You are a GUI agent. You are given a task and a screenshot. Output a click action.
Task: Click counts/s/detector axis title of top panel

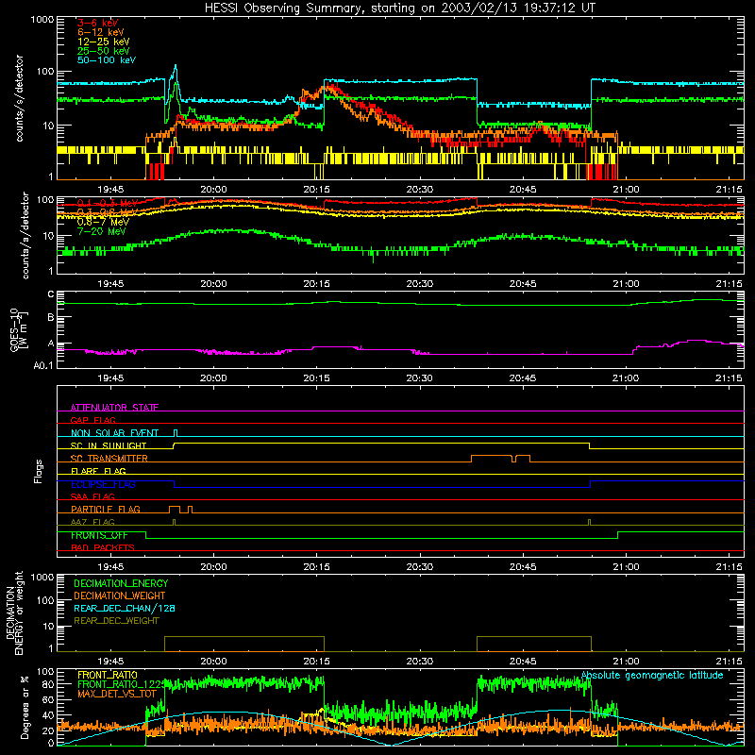pos(19,98)
